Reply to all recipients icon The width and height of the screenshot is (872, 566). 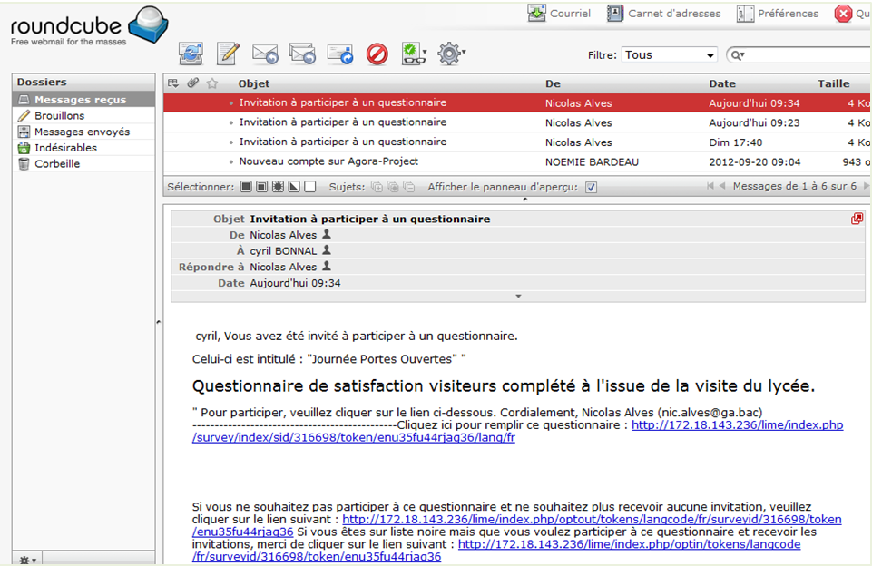pyautogui.click(x=302, y=54)
